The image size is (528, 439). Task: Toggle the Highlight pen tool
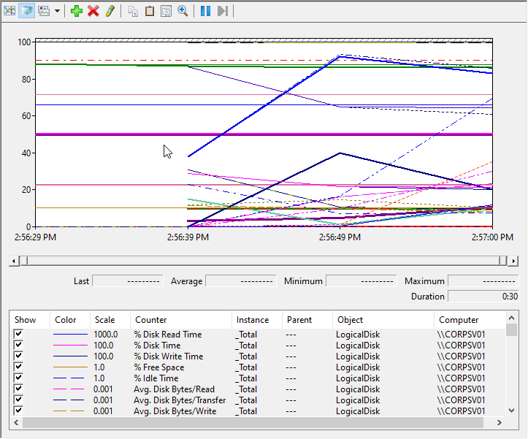[110, 11]
